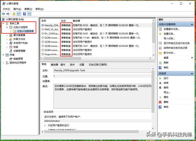Click the black 结束 stop icon
Viewport: 196px width, 141px height.
[160, 83]
